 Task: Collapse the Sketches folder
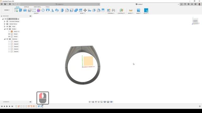click(5, 39)
